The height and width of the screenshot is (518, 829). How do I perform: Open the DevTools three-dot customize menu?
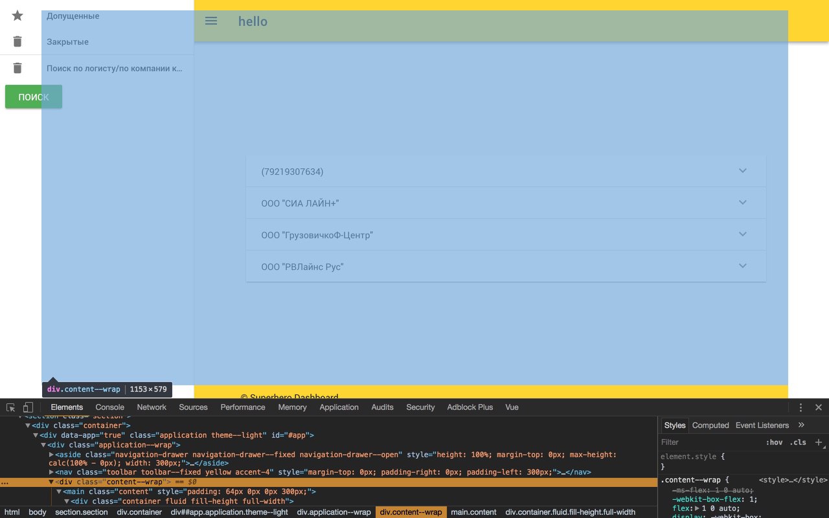801,407
